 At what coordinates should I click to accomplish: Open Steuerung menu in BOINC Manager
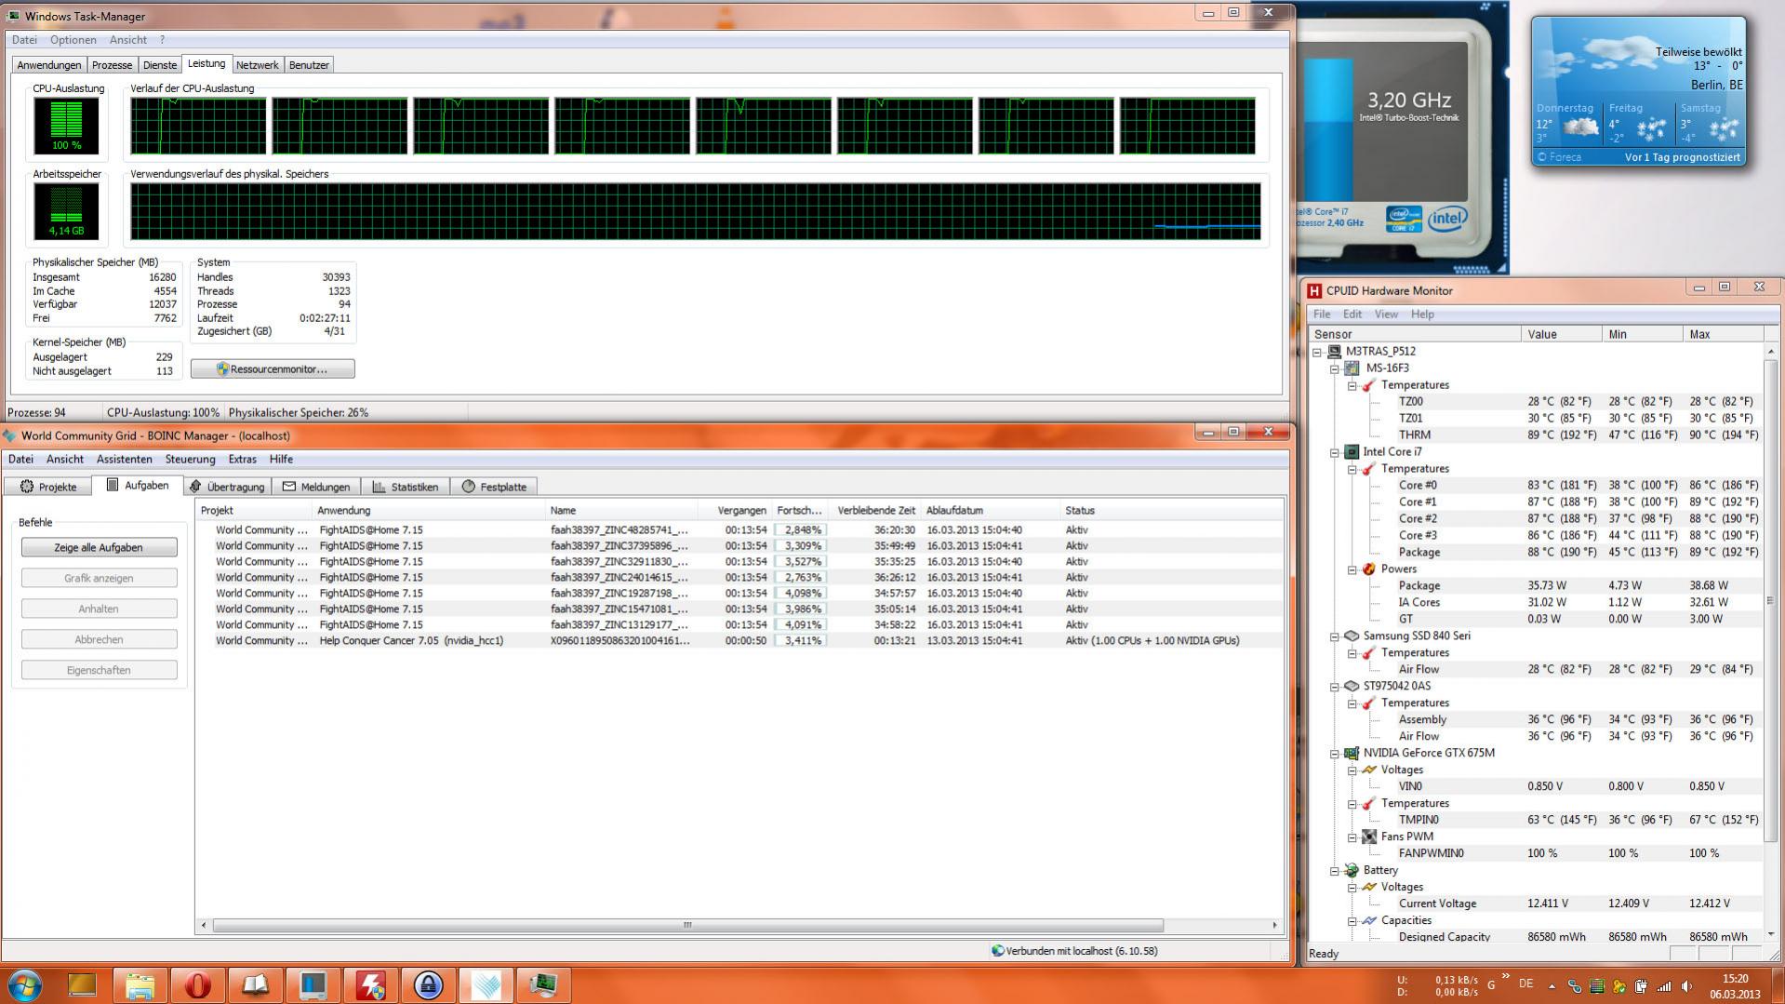[x=190, y=459]
